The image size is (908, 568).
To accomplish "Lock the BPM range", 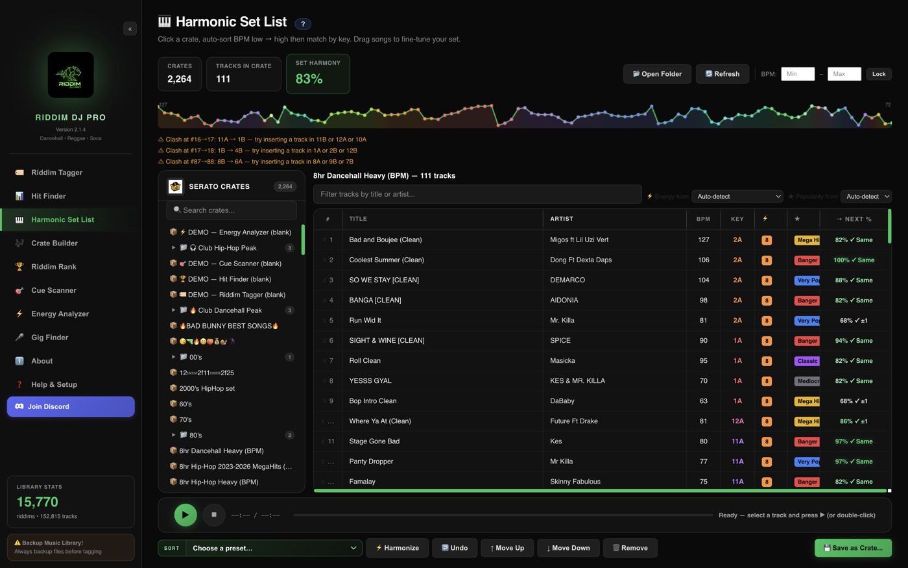I will 879,74.
